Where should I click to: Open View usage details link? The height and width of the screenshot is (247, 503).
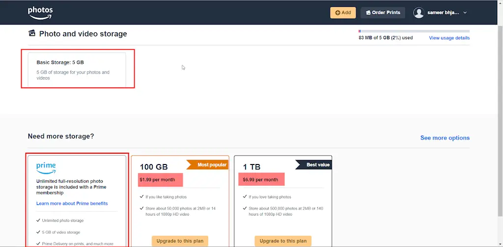click(449, 38)
